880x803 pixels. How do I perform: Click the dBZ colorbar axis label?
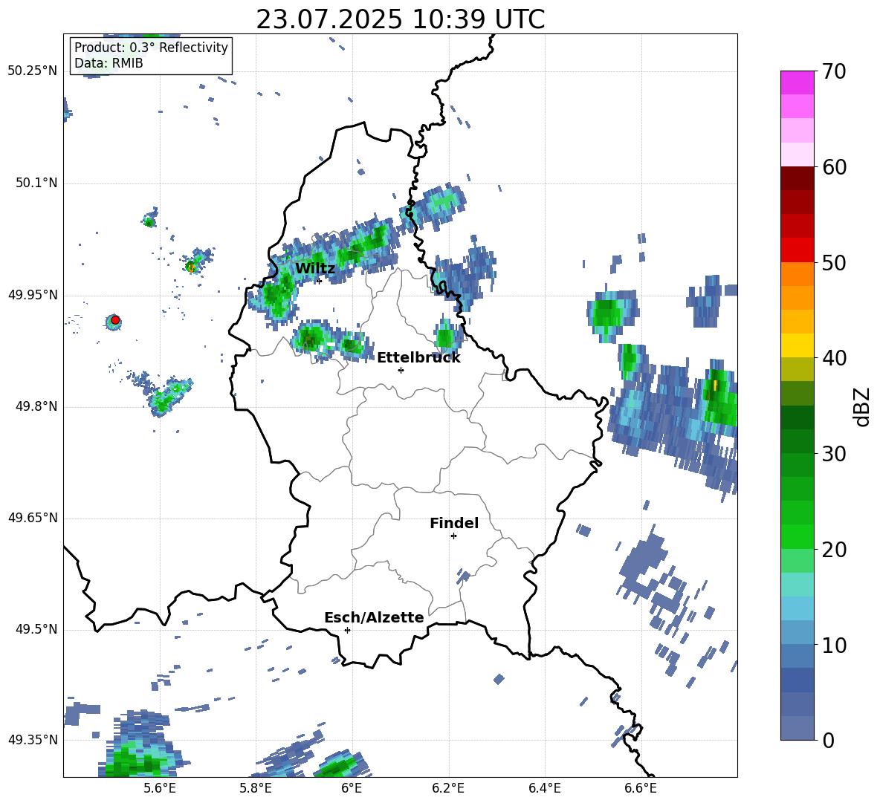pyautogui.click(x=862, y=406)
